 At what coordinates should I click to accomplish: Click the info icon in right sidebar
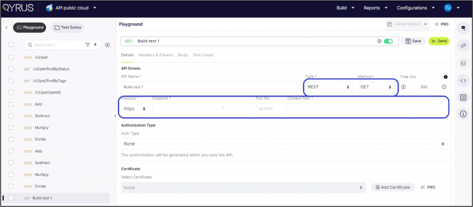tap(463, 114)
